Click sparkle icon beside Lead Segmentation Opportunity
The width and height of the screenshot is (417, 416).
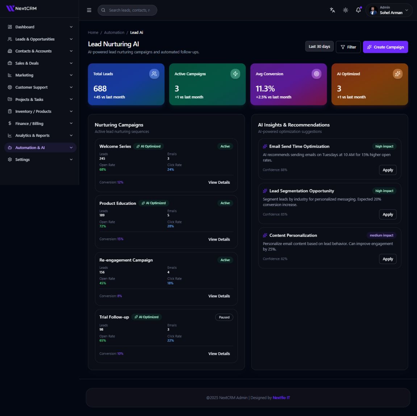pyautogui.click(x=265, y=191)
